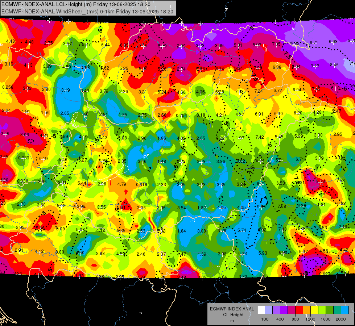The image size is (355, 326).
Task: Click the wind shear value 0.739
Action: pos(24,158)
